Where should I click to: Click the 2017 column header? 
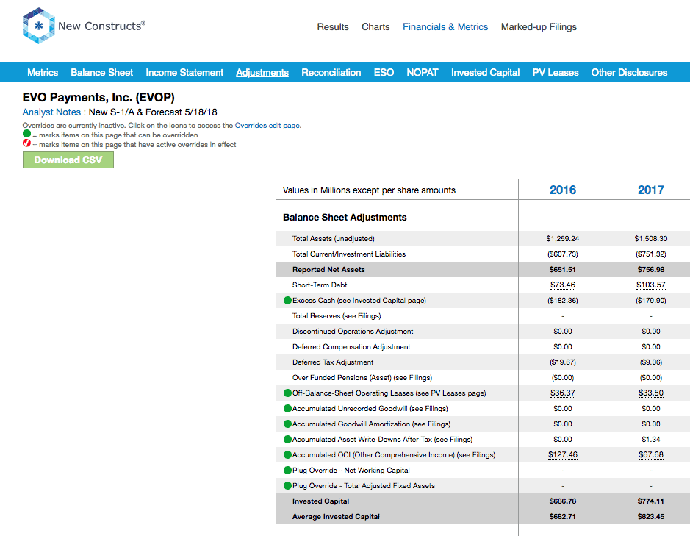point(651,190)
